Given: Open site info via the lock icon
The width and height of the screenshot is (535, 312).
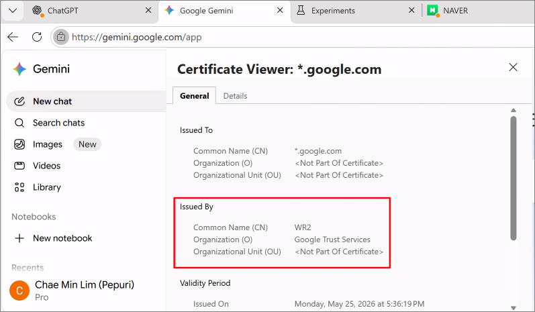Looking at the screenshot, I should click(x=61, y=37).
